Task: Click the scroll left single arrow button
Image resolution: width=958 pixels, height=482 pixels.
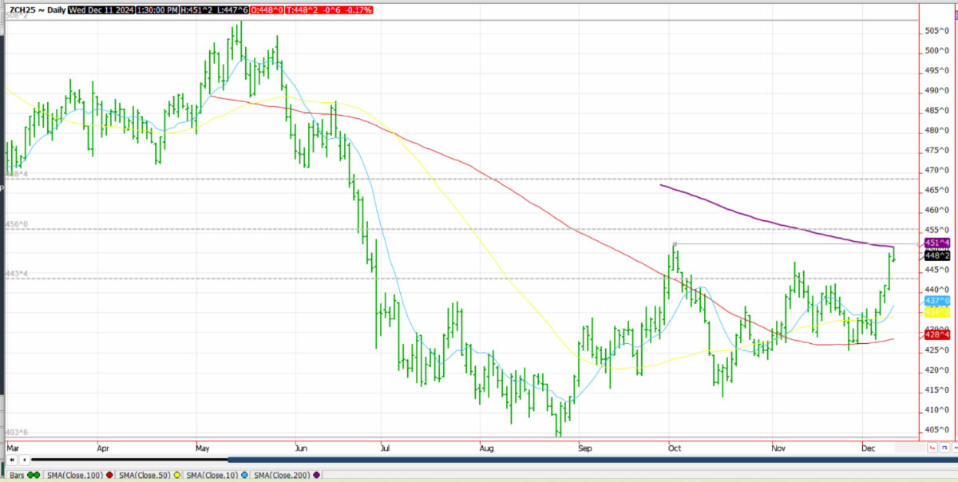Action: 25,460
